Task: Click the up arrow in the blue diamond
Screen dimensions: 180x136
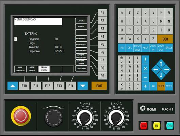Action: point(161,64)
